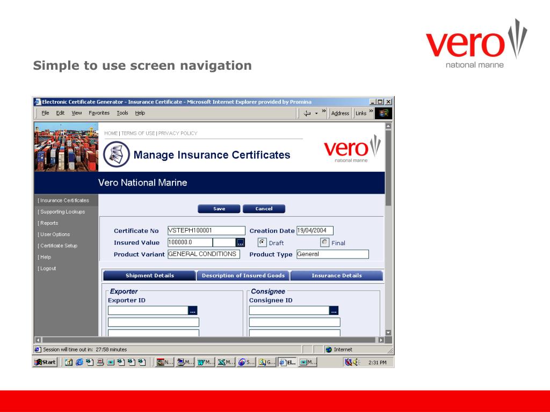The width and height of the screenshot is (550, 412).
Task: Switch to the taskbar button labeled N...
Action: click(x=164, y=362)
